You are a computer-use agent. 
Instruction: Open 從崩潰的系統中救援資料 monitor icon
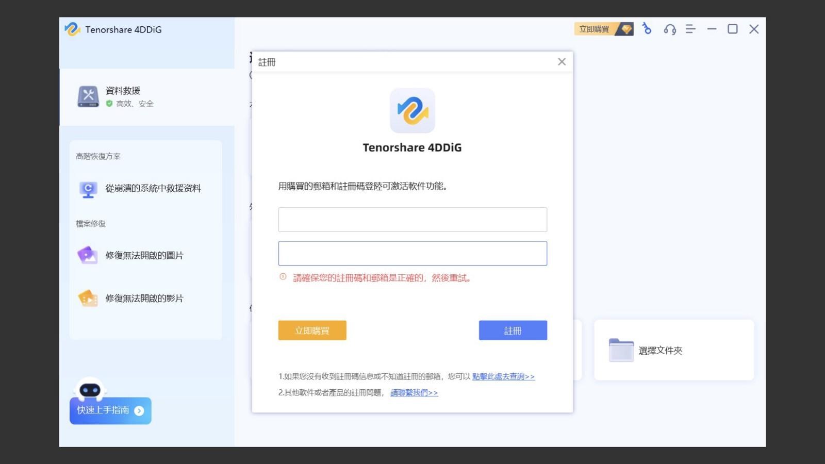pos(88,189)
